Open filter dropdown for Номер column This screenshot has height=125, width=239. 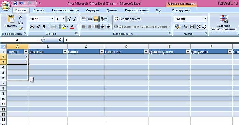click(26, 52)
